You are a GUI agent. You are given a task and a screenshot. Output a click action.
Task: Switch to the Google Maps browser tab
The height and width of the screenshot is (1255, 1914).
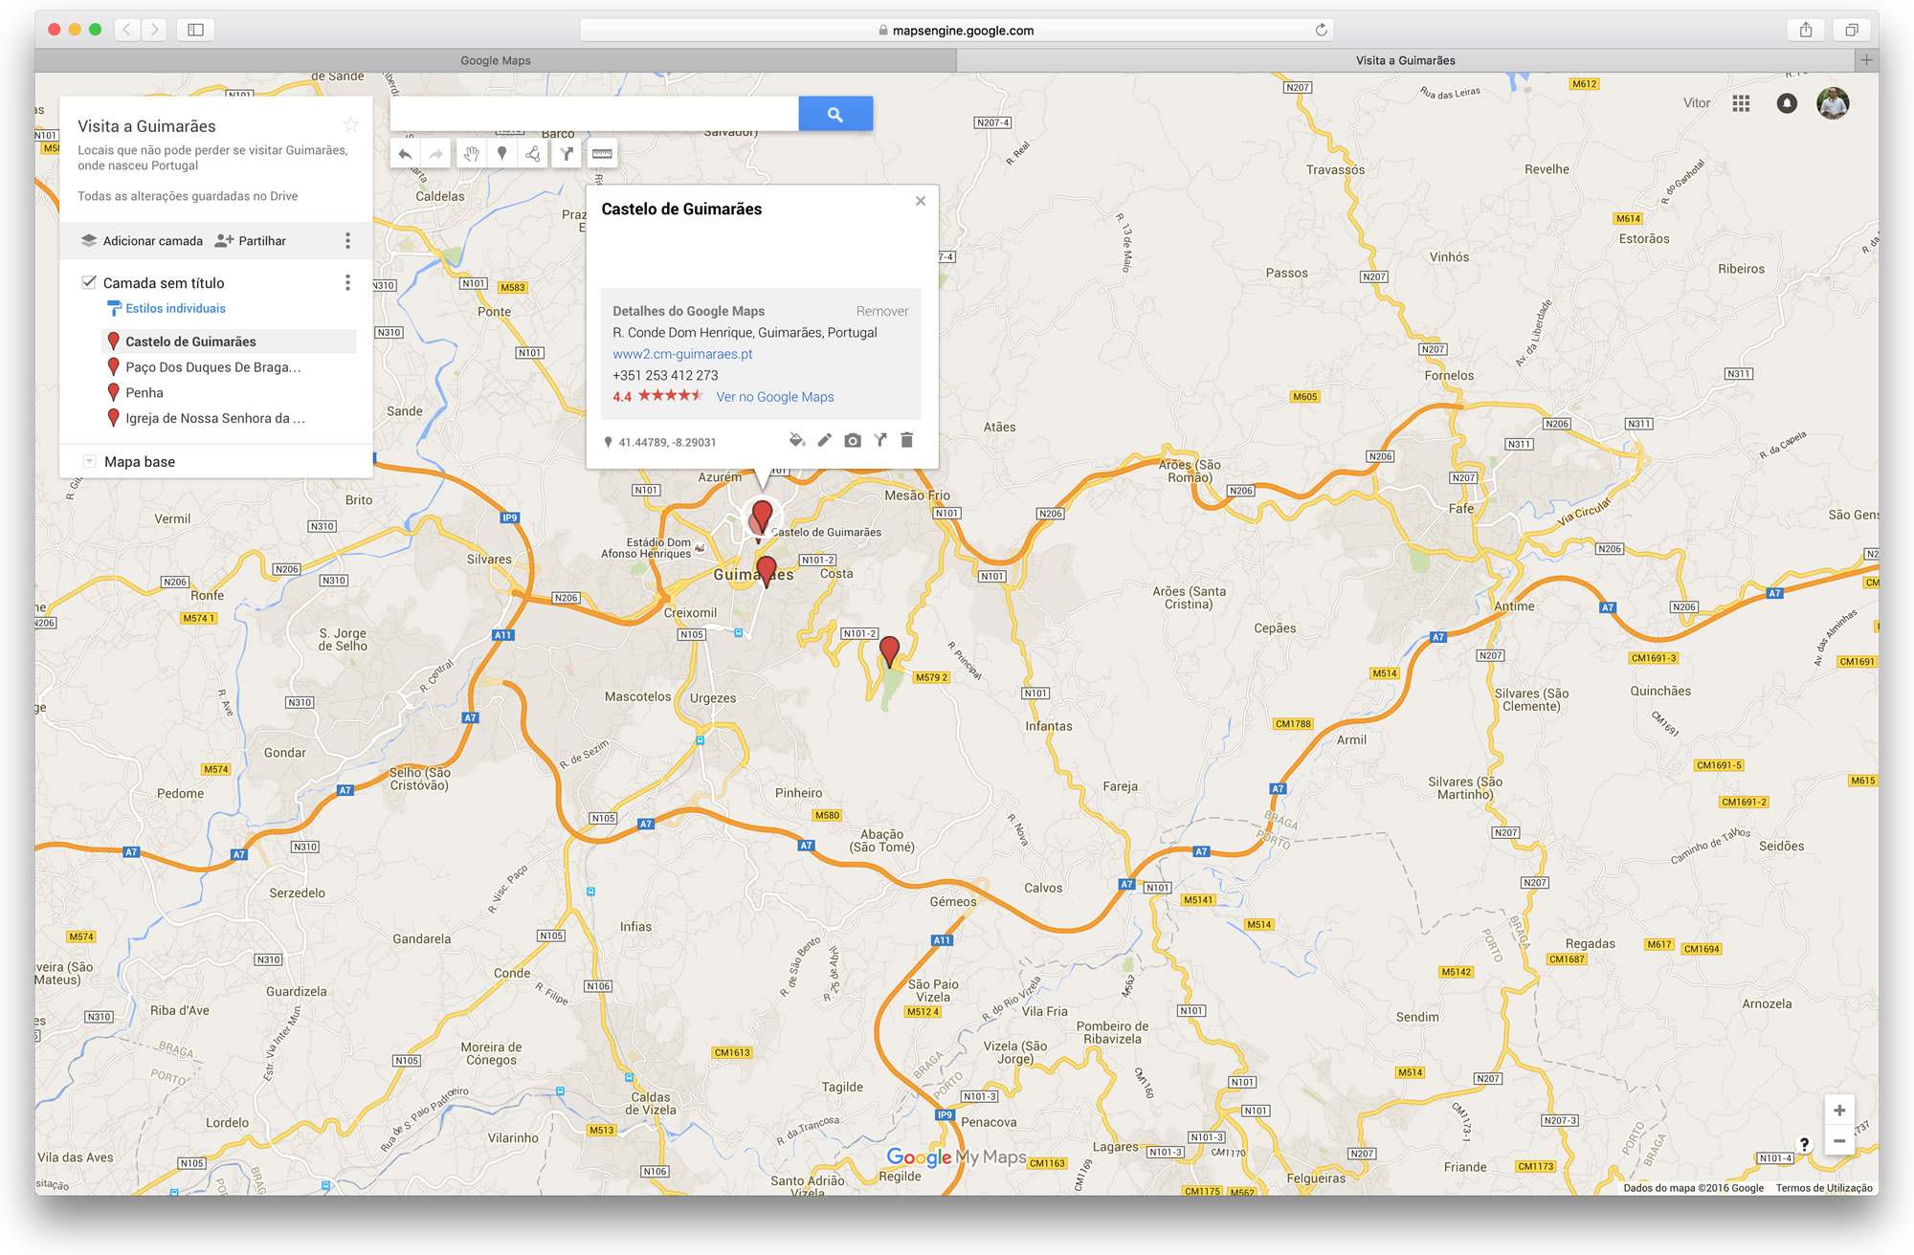click(x=496, y=59)
